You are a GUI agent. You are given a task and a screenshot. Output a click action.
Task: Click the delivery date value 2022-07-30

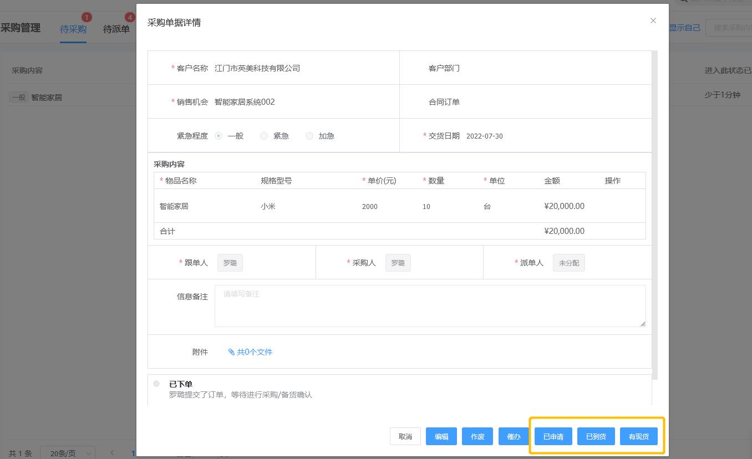pos(485,136)
